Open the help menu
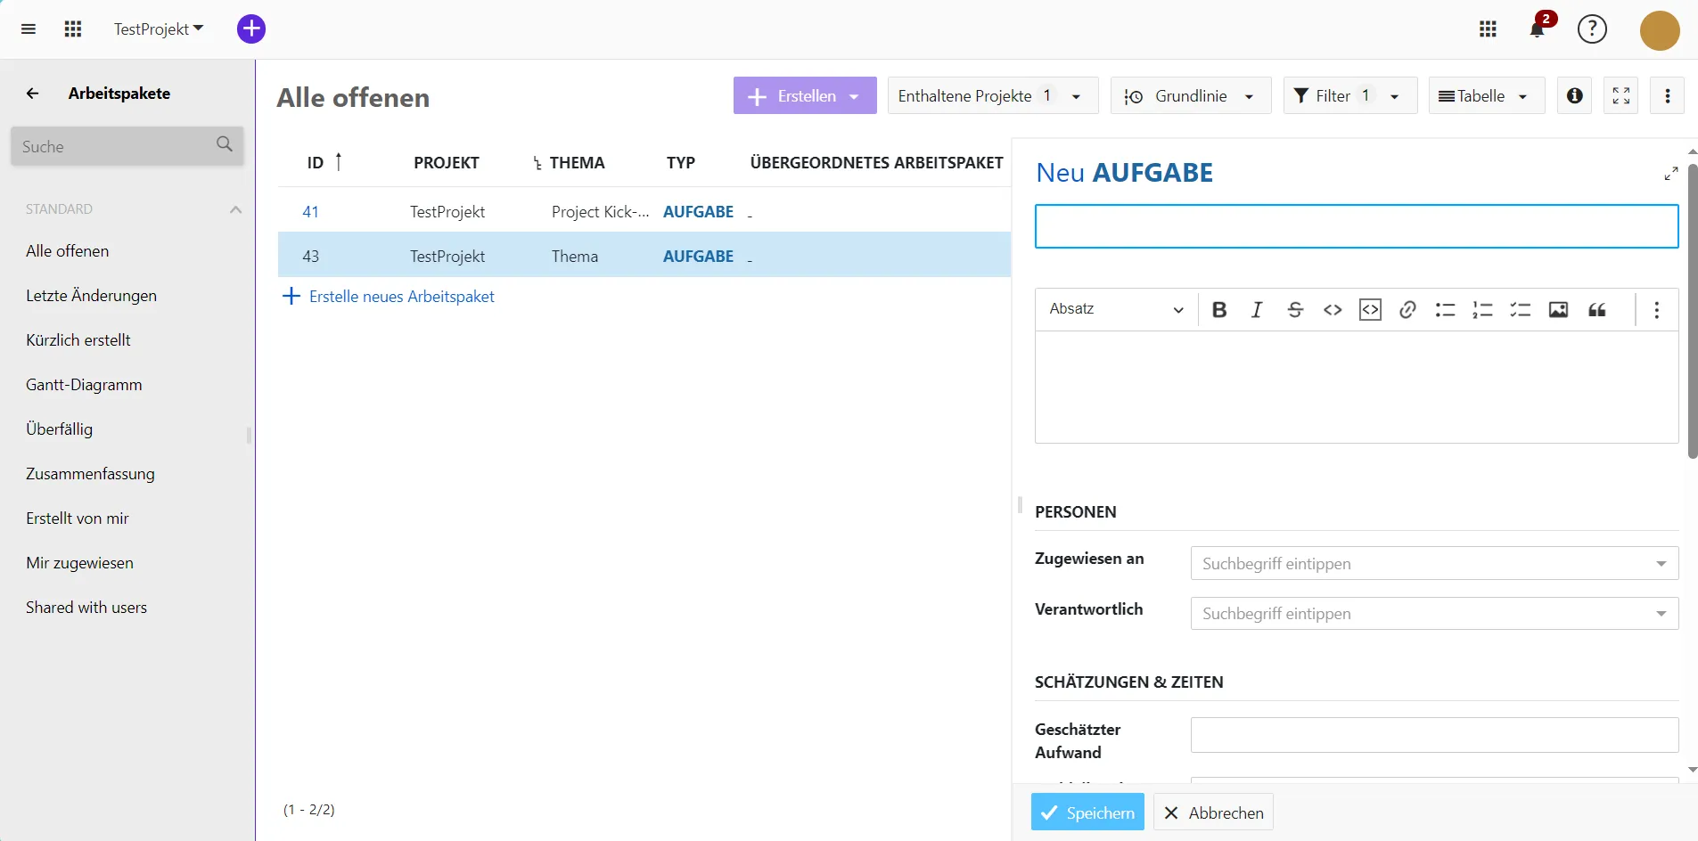The image size is (1698, 841). click(x=1592, y=29)
